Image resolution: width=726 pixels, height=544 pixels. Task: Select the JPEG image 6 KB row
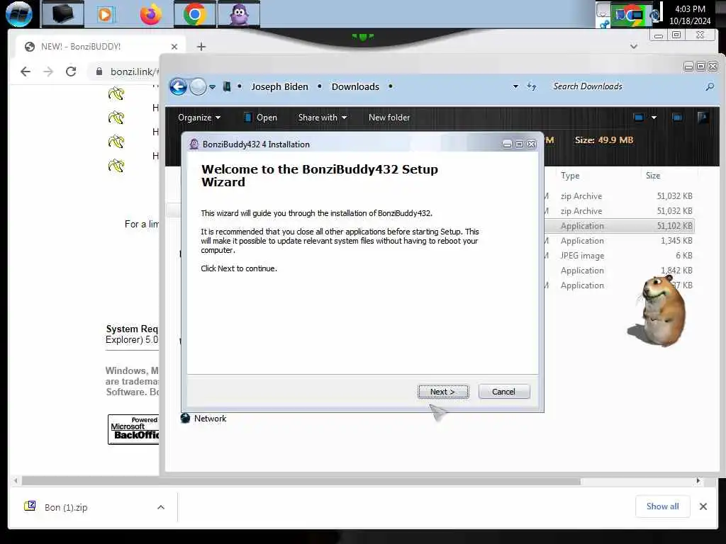pyautogui.click(x=620, y=255)
